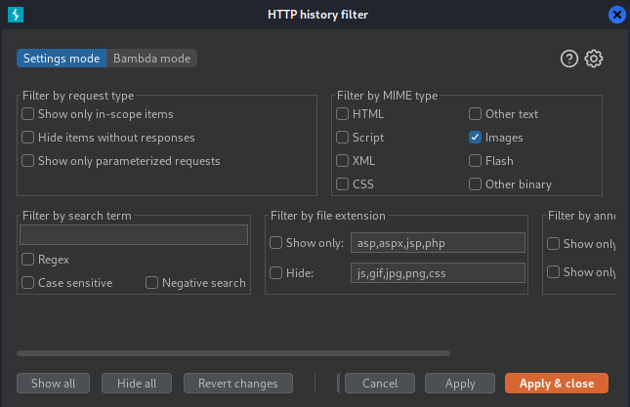Focus the search term text field
630x407 pixels.
pos(134,235)
